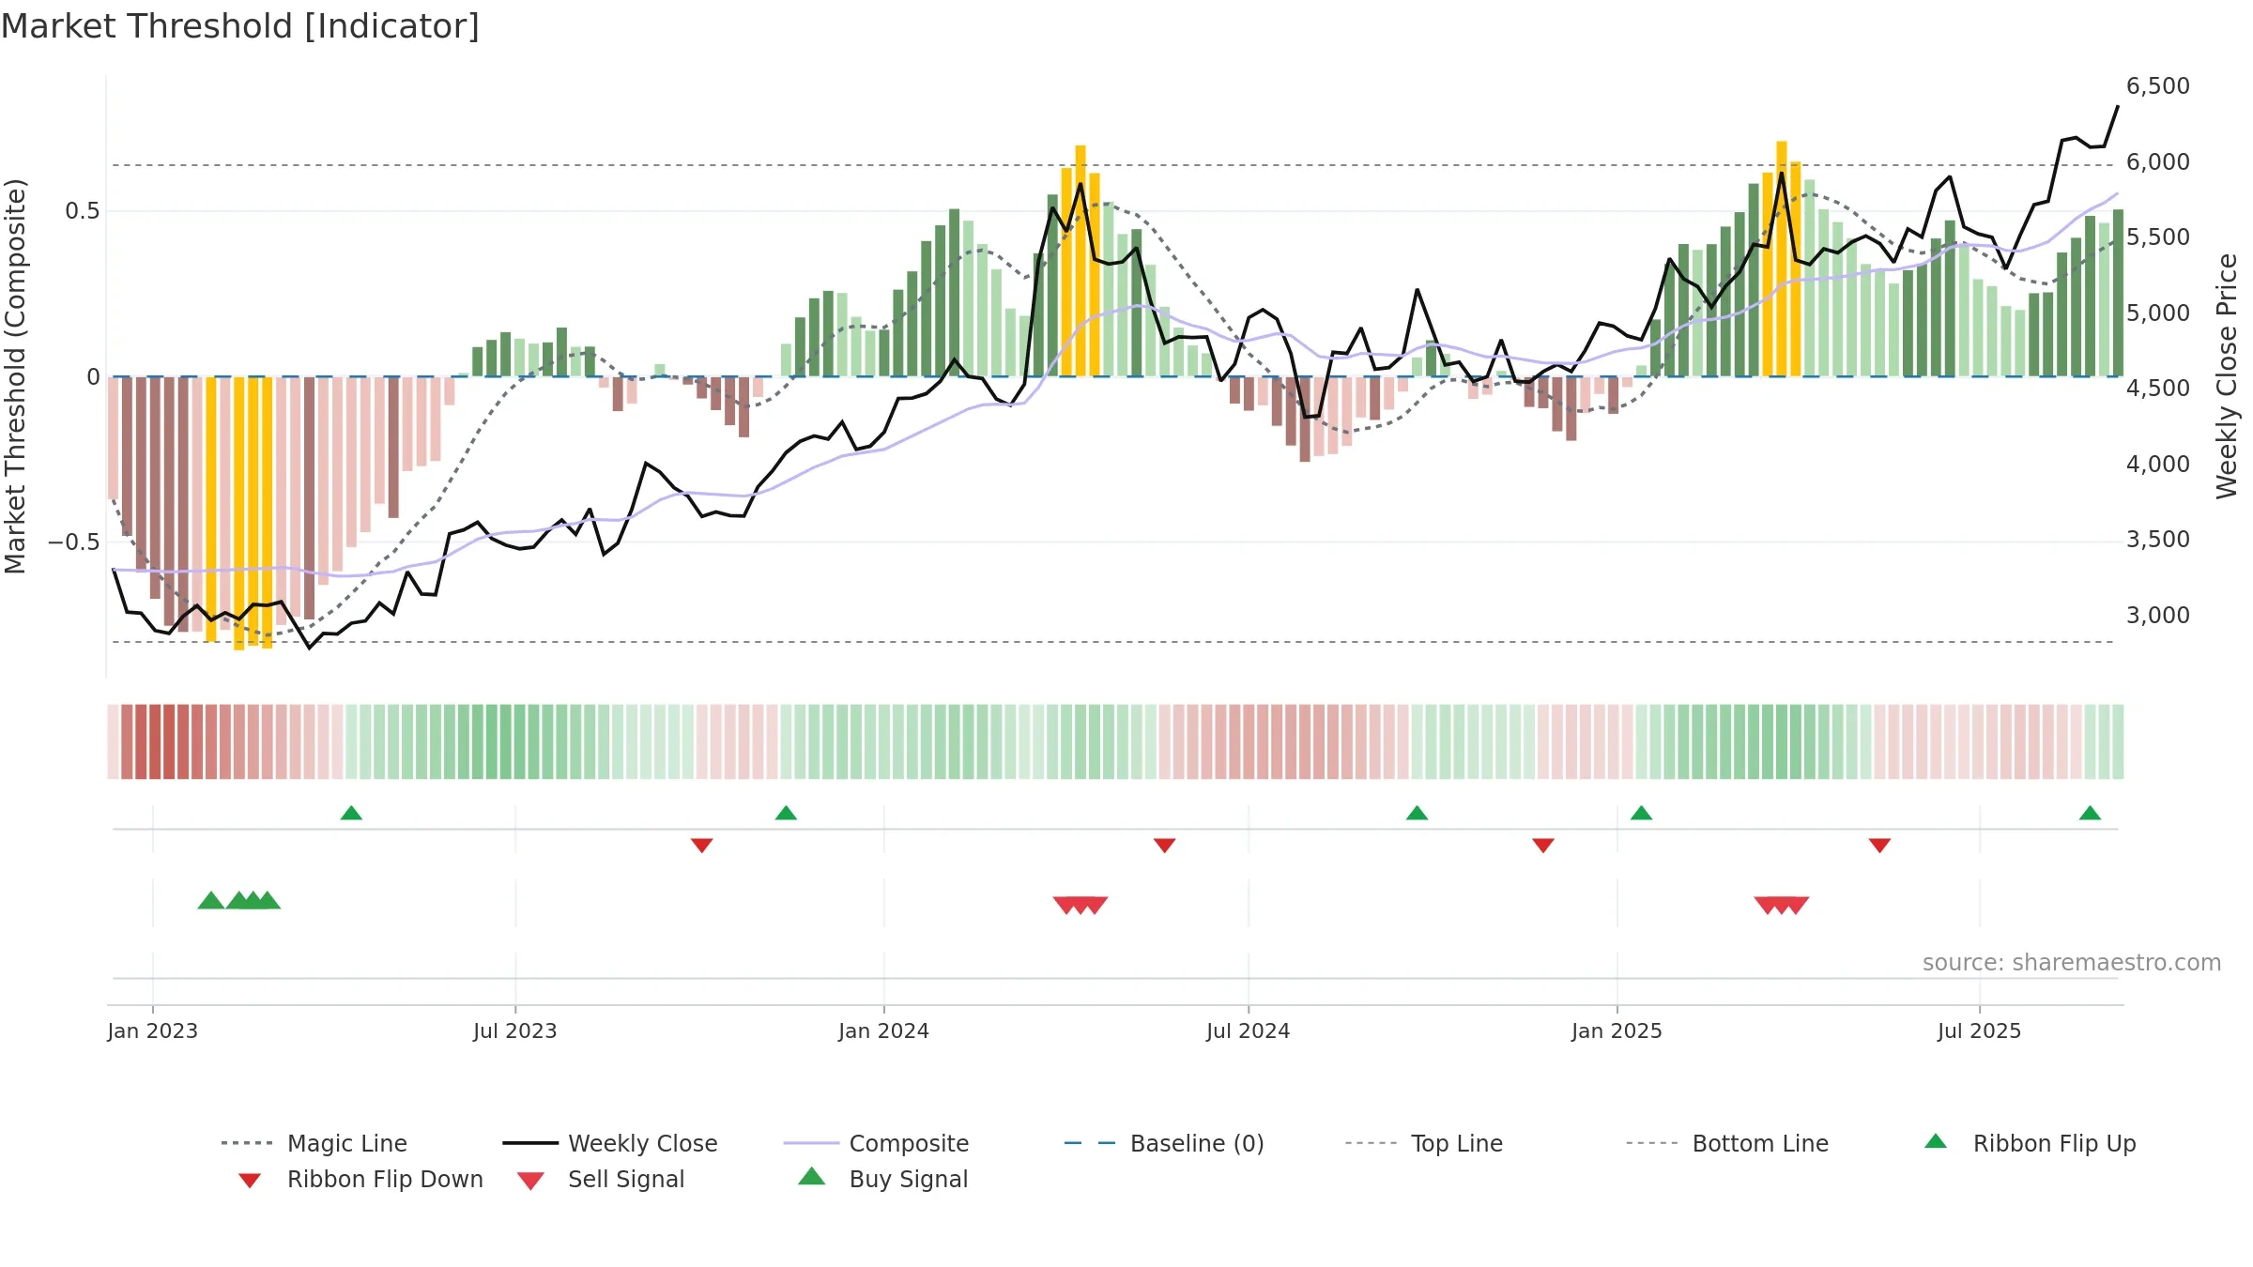Click the source: sharemaestro.com text

tap(2071, 963)
